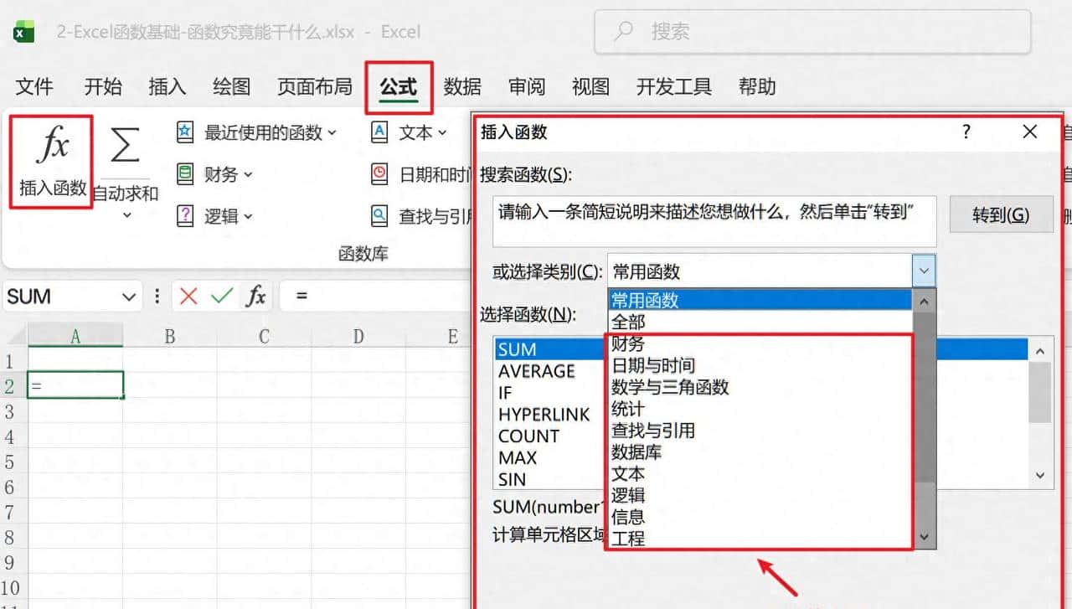
Task: Switch to the 数据 ribbon tab
Action: coord(463,86)
